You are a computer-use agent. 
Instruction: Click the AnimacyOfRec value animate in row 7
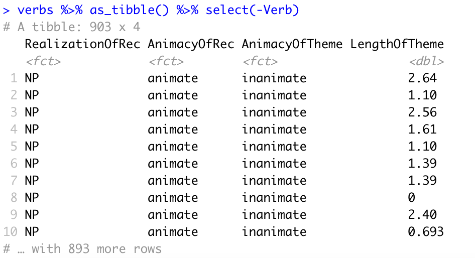tap(173, 181)
